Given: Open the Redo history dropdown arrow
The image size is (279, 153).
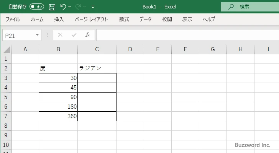Looking at the screenshot, I should (x=85, y=7).
